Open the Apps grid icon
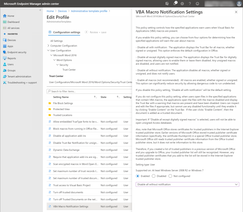 (5, 46)
